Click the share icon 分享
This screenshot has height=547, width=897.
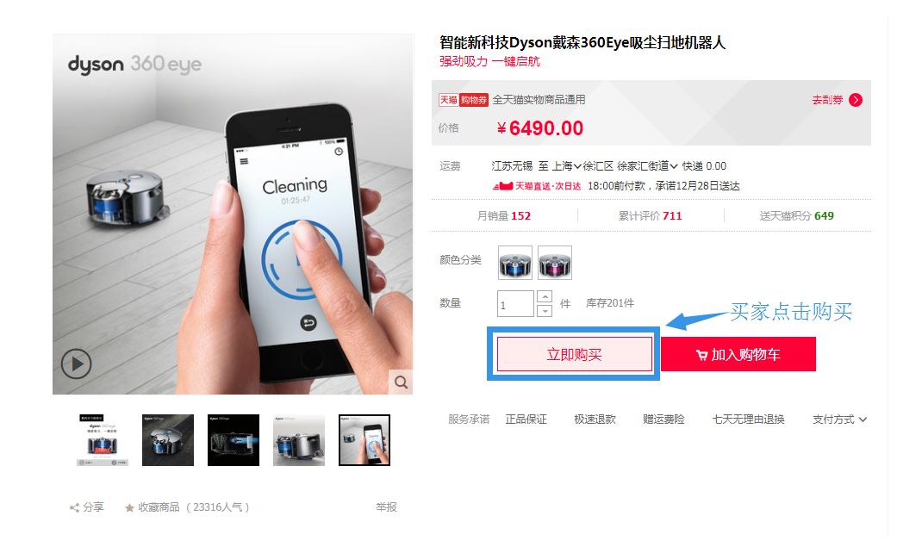[x=74, y=507]
